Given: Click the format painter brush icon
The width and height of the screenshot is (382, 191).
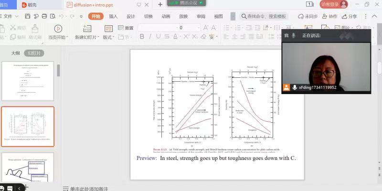Looking at the screenshot, I should click(x=35, y=29).
